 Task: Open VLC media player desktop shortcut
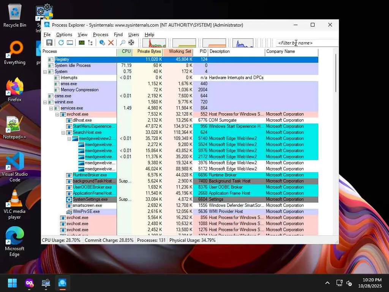tap(15, 205)
